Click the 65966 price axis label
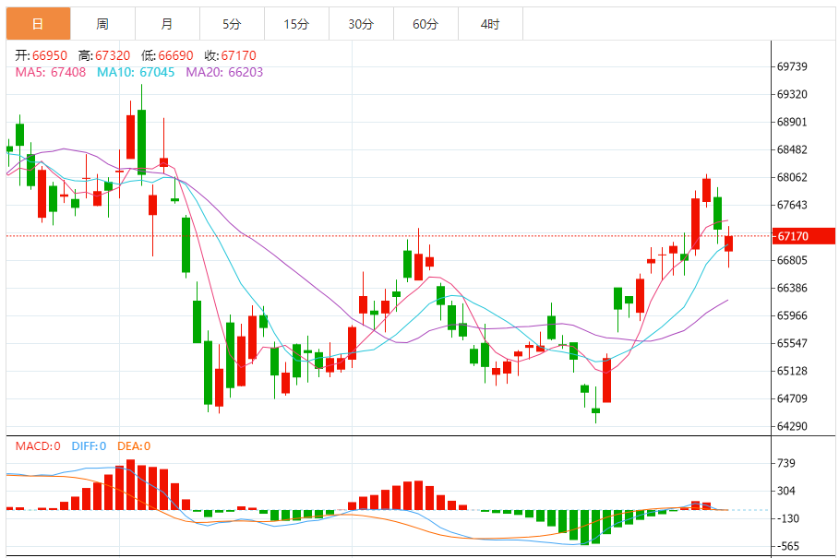The height and width of the screenshot is (558, 839). coord(792,315)
